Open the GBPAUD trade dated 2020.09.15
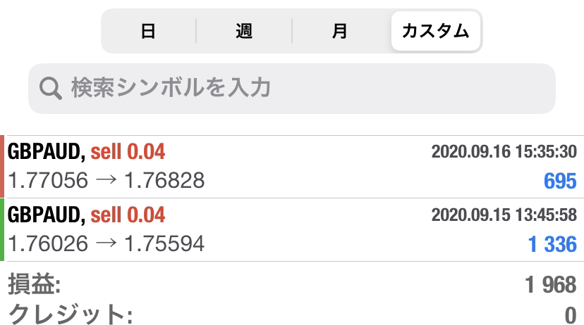 [292, 229]
